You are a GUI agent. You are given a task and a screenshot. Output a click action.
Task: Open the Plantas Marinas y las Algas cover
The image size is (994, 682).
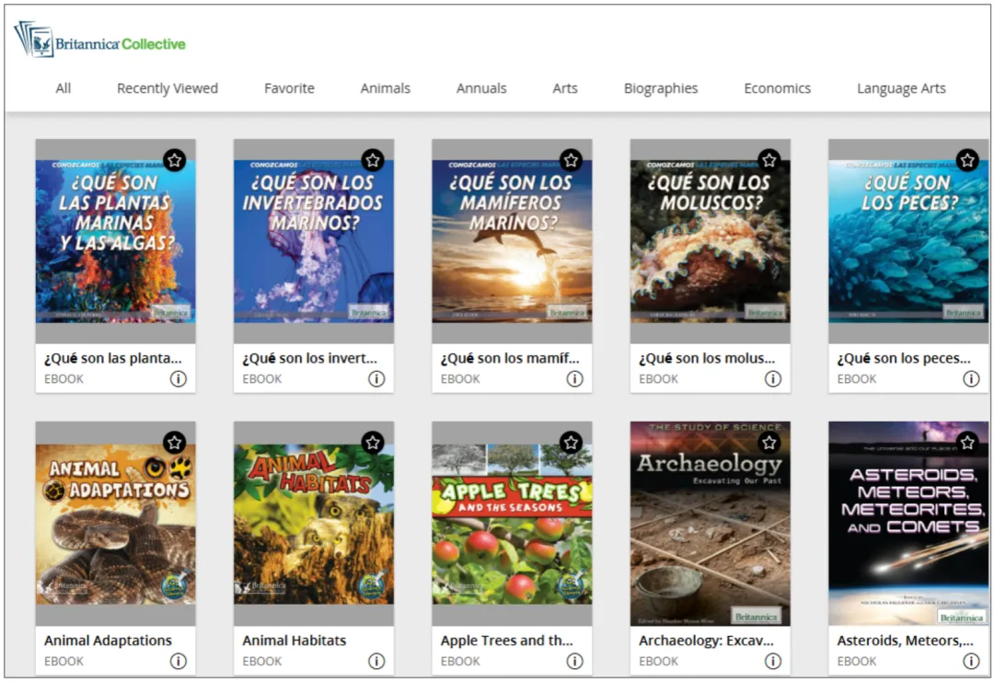(x=115, y=241)
